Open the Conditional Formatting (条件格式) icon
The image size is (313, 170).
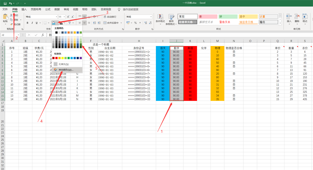pos(160,17)
